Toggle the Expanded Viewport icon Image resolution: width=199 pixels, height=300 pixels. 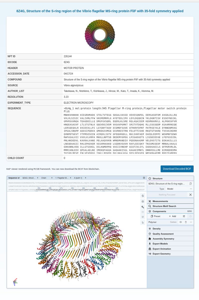(x=143, y=212)
